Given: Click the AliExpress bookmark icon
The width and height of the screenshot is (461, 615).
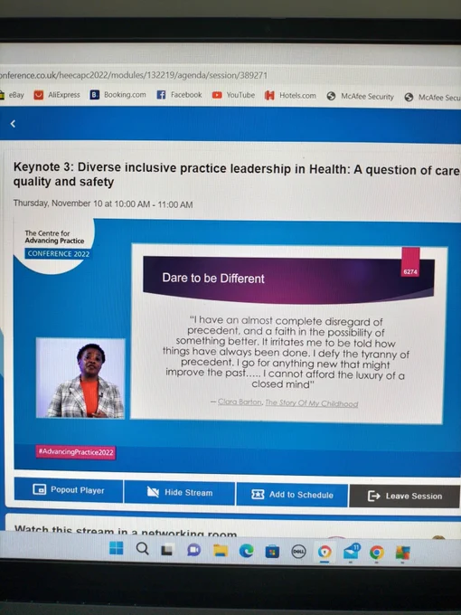Looking at the screenshot, I should click(x=38, y=95).
